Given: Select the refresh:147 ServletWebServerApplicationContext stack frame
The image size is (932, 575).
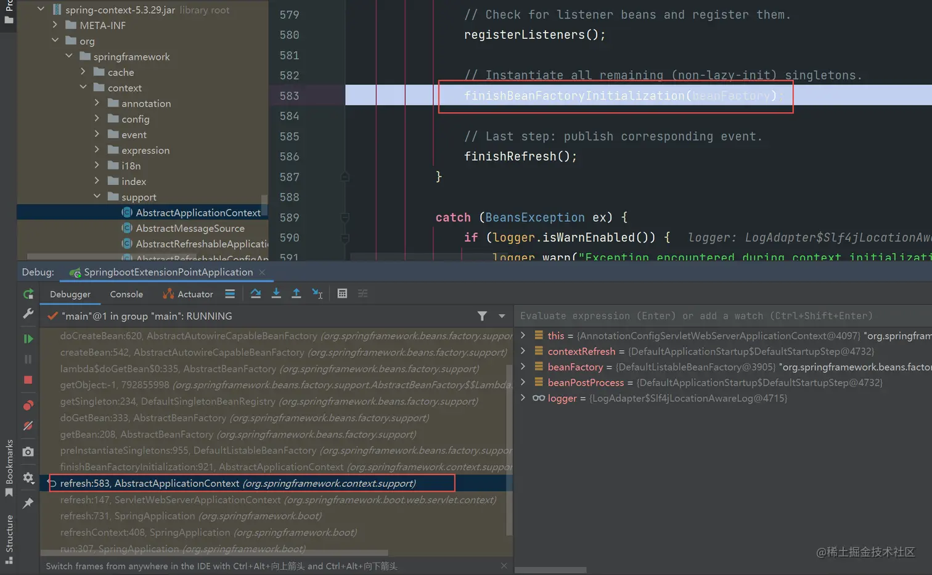Looking at the screenshot, I should click(x=277, y=500).
